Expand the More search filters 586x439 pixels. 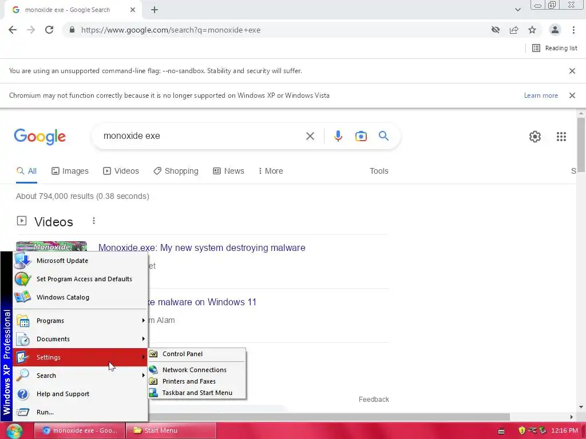(x=270, y=171)
